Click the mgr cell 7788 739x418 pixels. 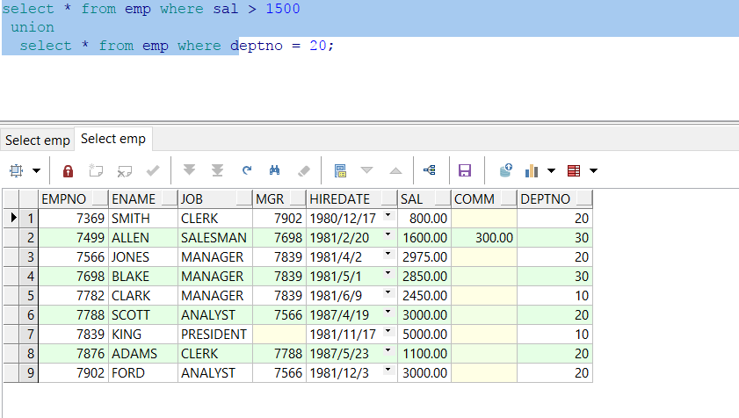tap(279, 353)
